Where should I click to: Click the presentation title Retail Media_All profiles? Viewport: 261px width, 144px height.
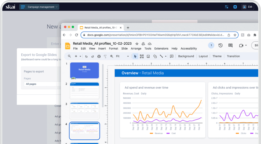click(102, 44)
